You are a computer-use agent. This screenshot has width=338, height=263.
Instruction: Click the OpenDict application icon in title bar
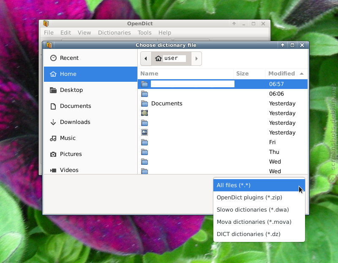[46, 24]
